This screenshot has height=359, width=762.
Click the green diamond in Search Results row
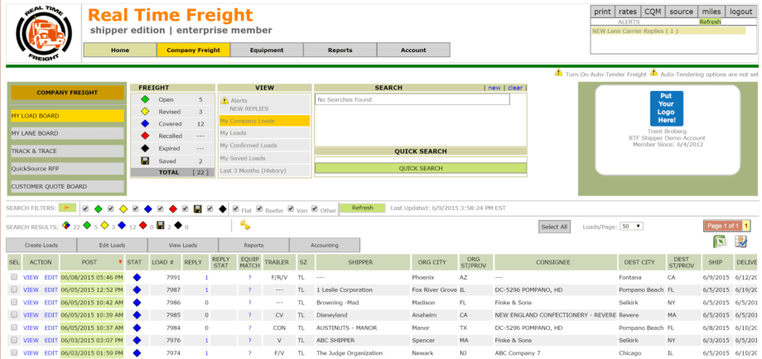[x=87, y=226]
